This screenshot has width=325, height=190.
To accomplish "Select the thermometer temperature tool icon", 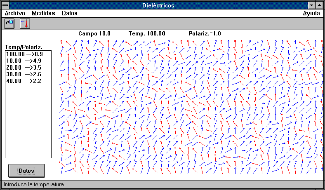I will pos(25,23).
